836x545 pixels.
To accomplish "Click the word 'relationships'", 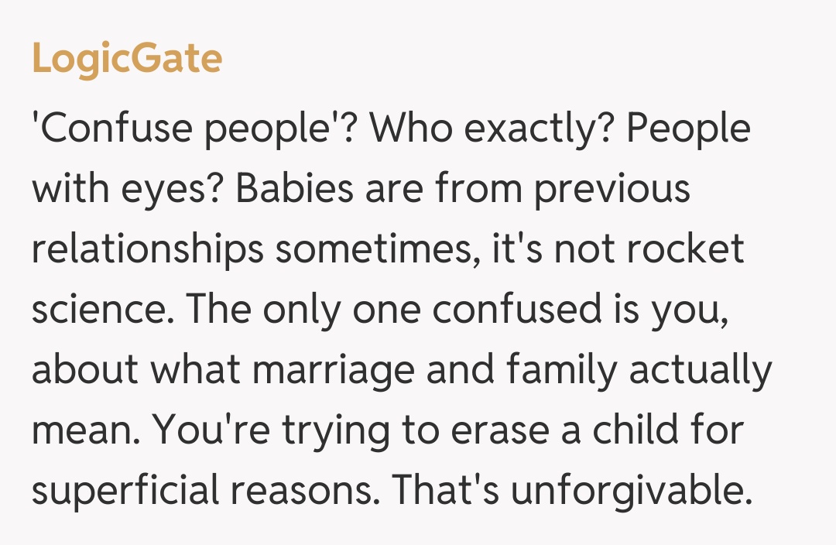I will [147, 249].
